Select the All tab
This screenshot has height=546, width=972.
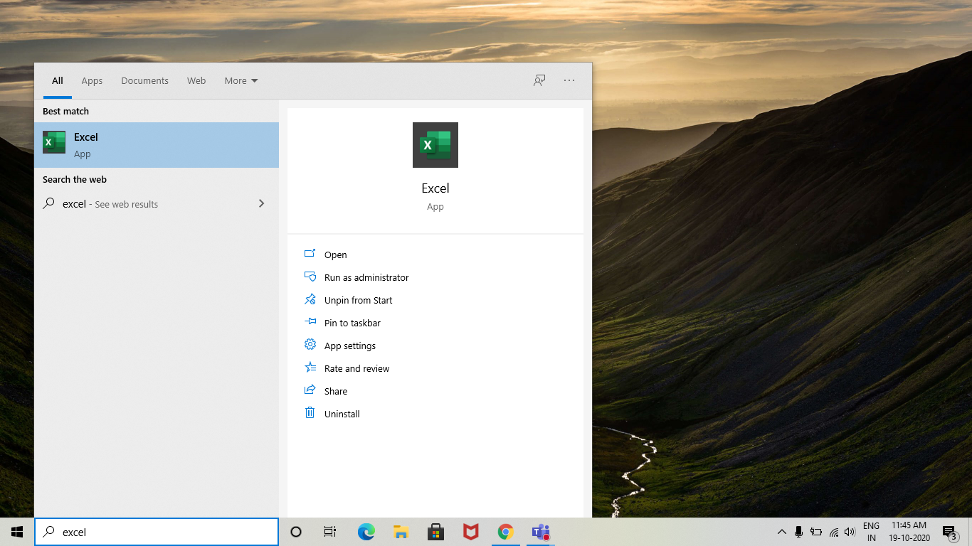58,81
